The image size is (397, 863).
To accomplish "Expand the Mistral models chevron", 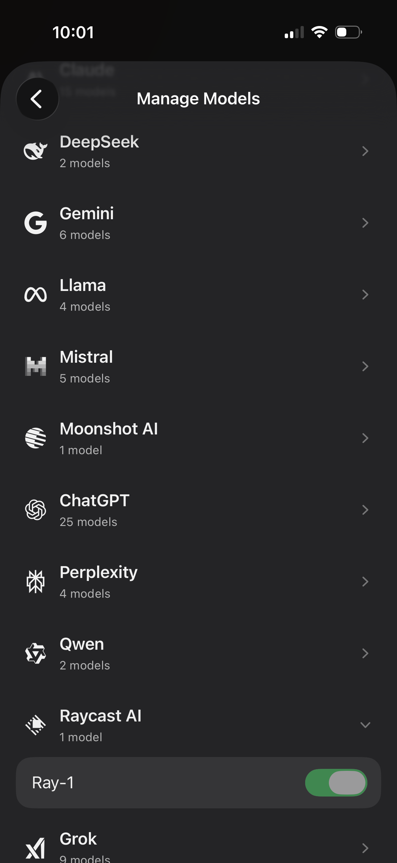I will pyautogui.click(x=365, y=367).
